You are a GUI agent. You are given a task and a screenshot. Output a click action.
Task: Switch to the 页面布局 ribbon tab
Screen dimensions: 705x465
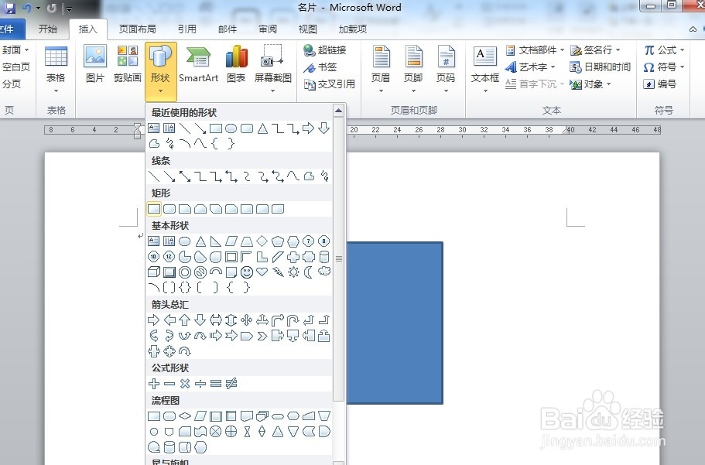pyautogui.click(x=136, y=29)
